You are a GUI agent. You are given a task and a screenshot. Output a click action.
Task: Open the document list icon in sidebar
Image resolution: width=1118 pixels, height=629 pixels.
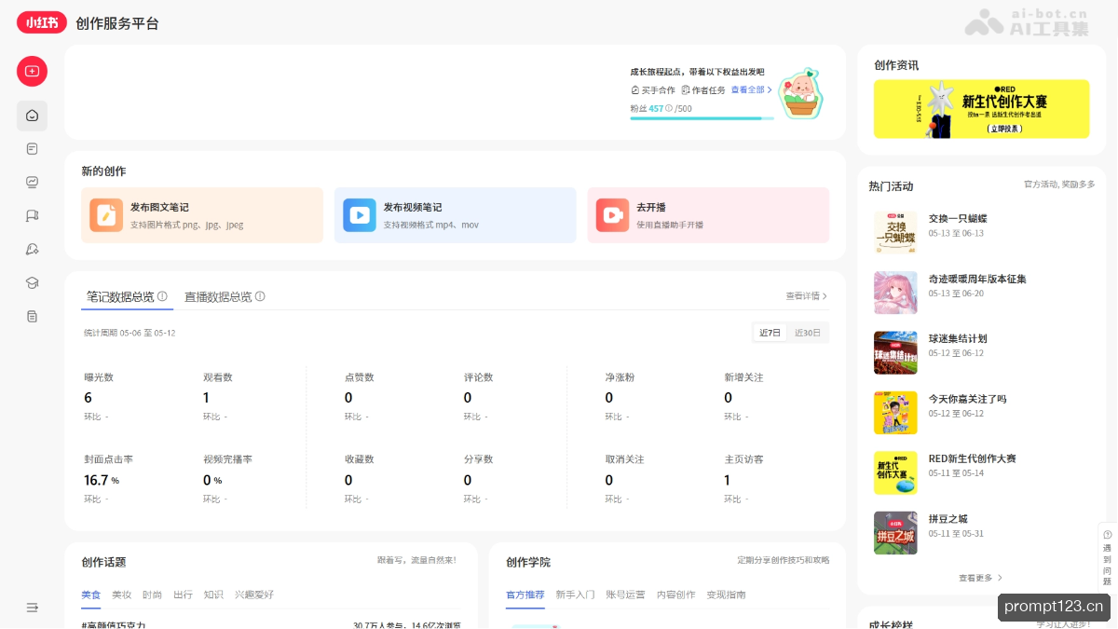32,317
